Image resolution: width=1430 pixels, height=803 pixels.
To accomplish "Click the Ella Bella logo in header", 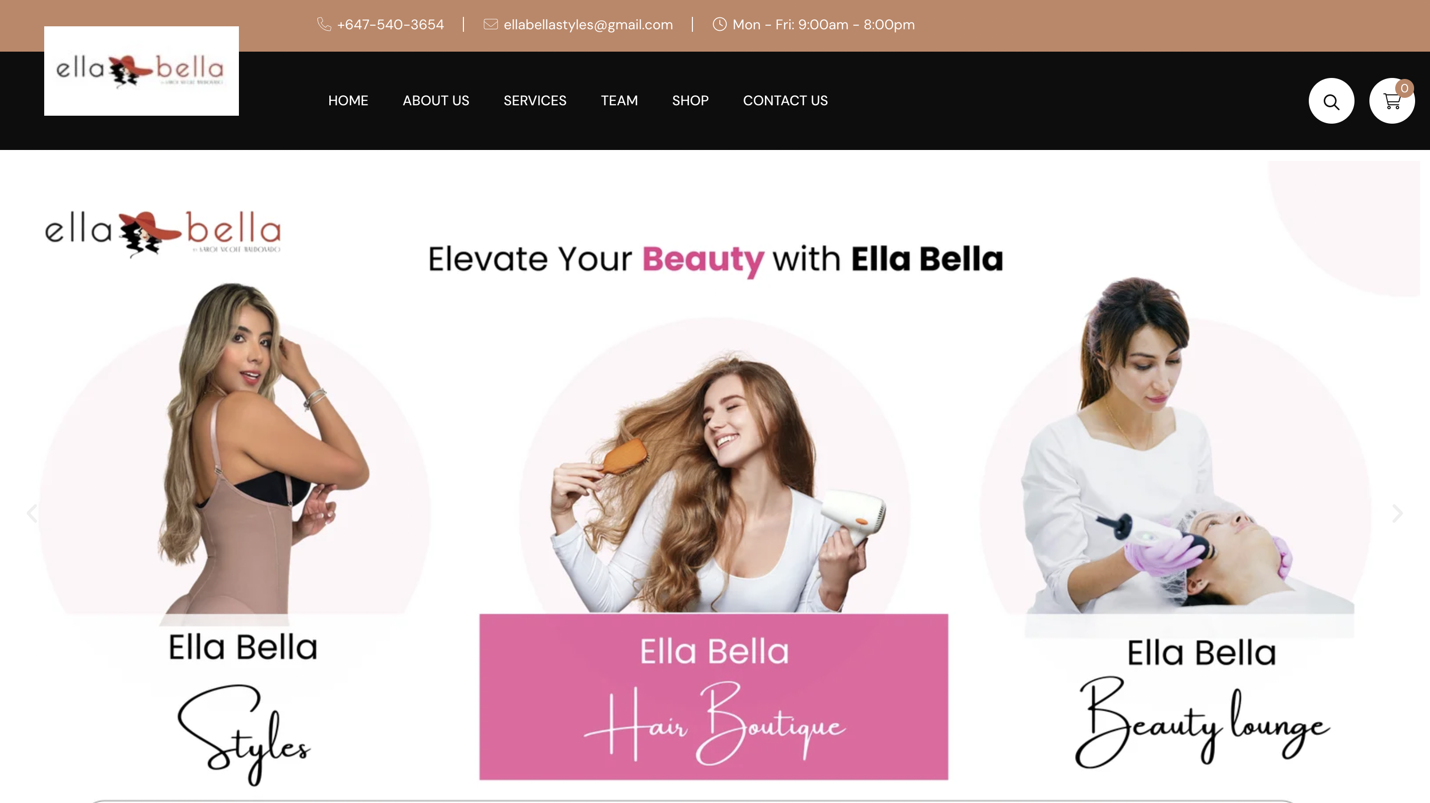I will (x=142, y=71).
